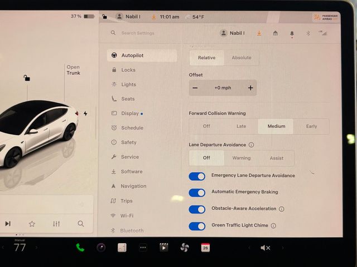Screen dimensions: 357x267
Task: Set Forward Collision Warning to Early
Action: click(x=311, y=126)
